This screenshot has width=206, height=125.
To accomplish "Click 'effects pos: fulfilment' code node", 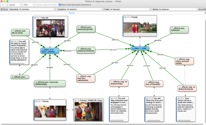I will click(x=179, y=30).
